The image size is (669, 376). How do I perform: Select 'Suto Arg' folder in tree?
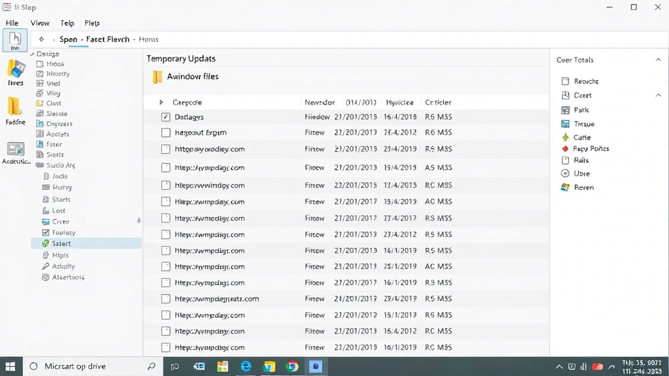(x=61, y=165)
